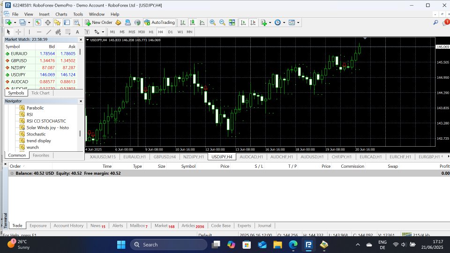Image resolution: width=450 pixels, height=253 pixels.
Task: Open the Insert menu
Action: coord(44,14)
